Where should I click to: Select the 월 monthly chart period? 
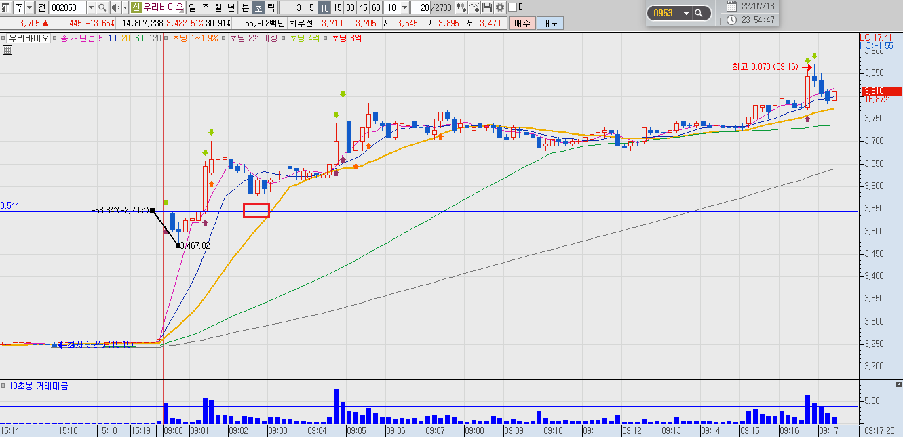pyautogui.click(x=218, y=7)
